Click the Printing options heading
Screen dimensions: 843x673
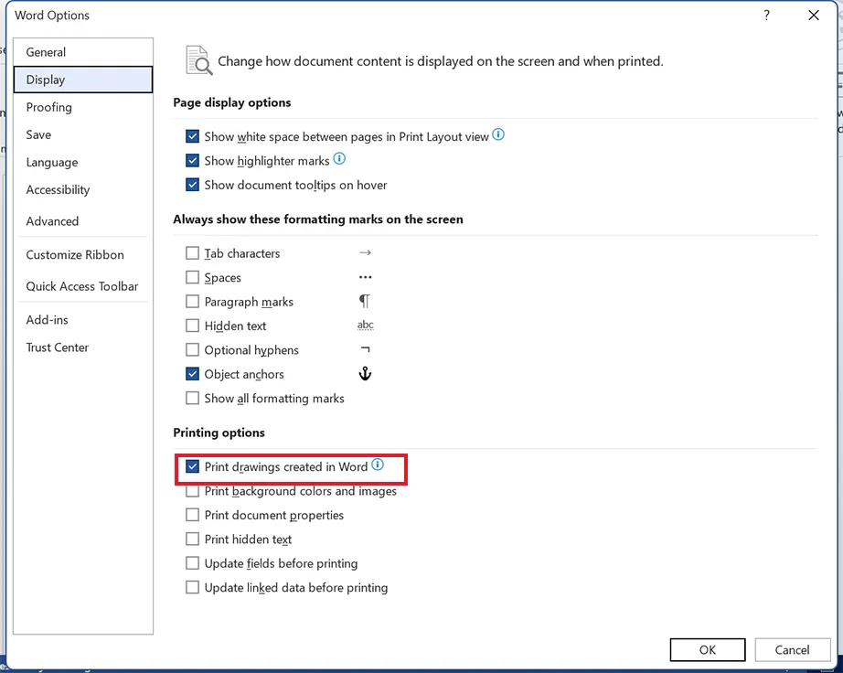(x=219, y=433)
